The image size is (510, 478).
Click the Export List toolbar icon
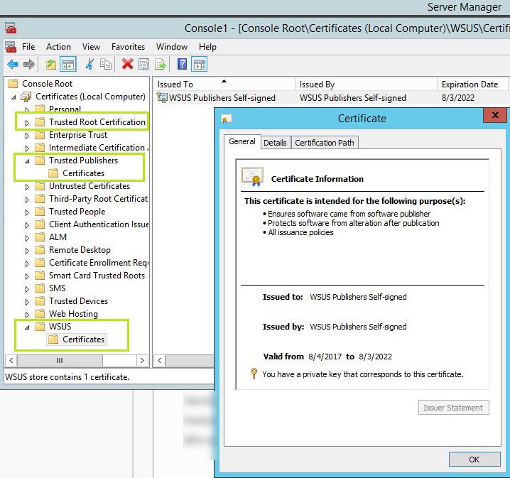coord(161,65)
